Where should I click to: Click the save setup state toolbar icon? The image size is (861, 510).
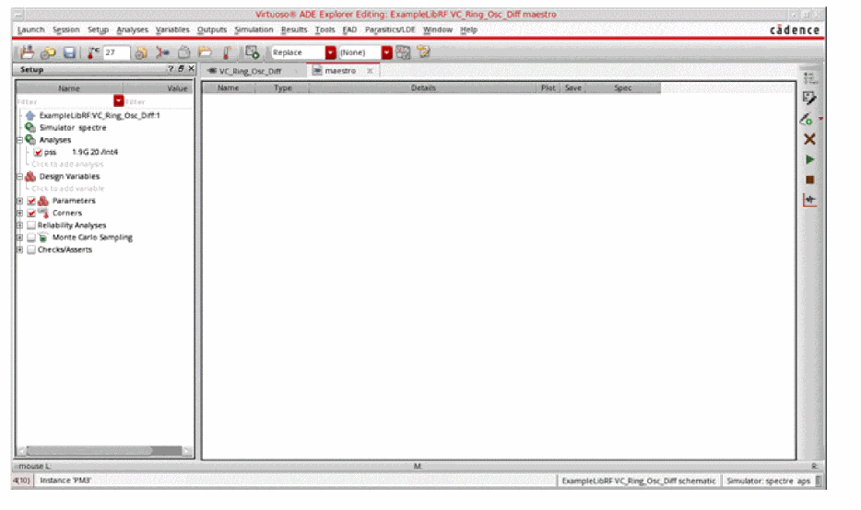27,52
